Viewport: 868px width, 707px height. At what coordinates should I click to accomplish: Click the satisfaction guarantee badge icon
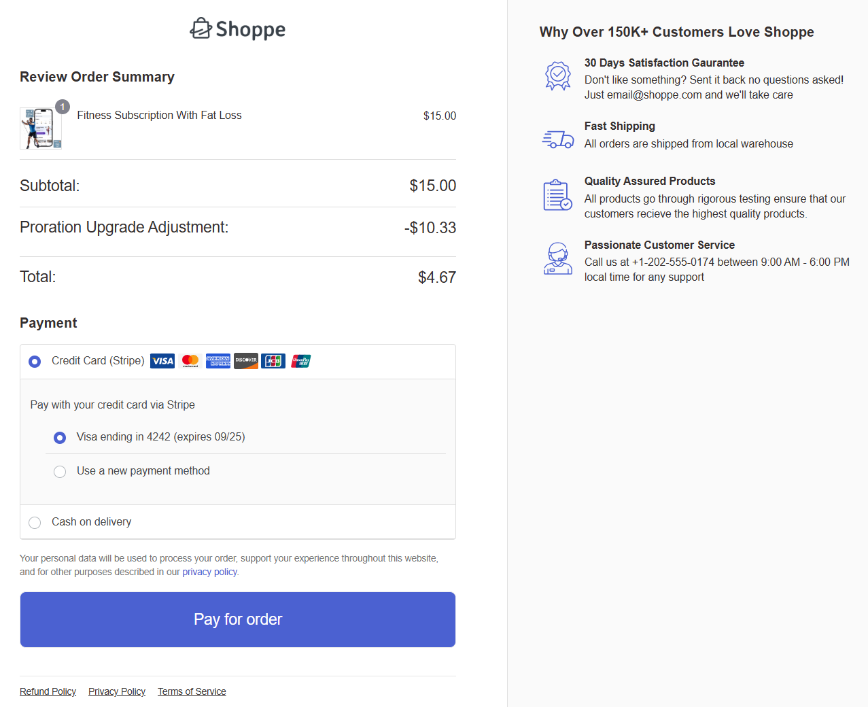[557, 75]
